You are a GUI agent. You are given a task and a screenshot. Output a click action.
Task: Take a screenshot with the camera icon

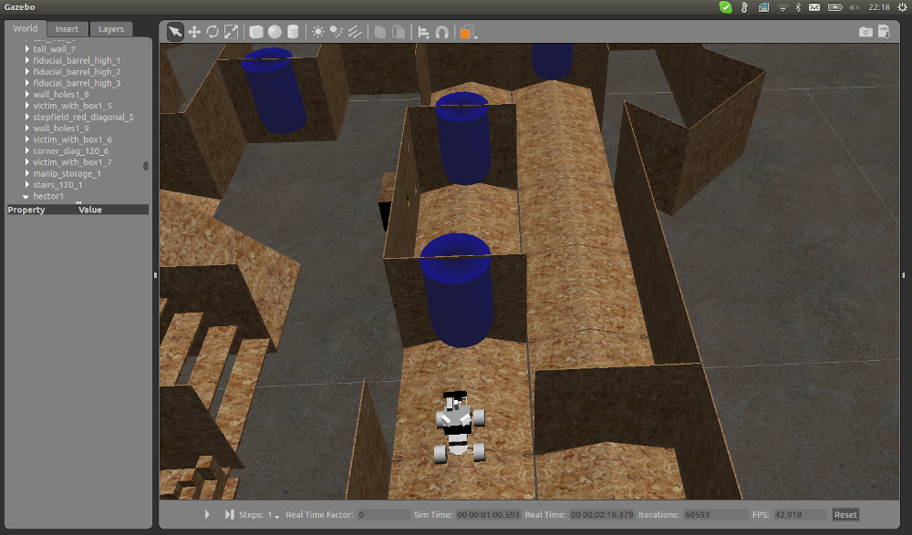click(x=865, y=30)
